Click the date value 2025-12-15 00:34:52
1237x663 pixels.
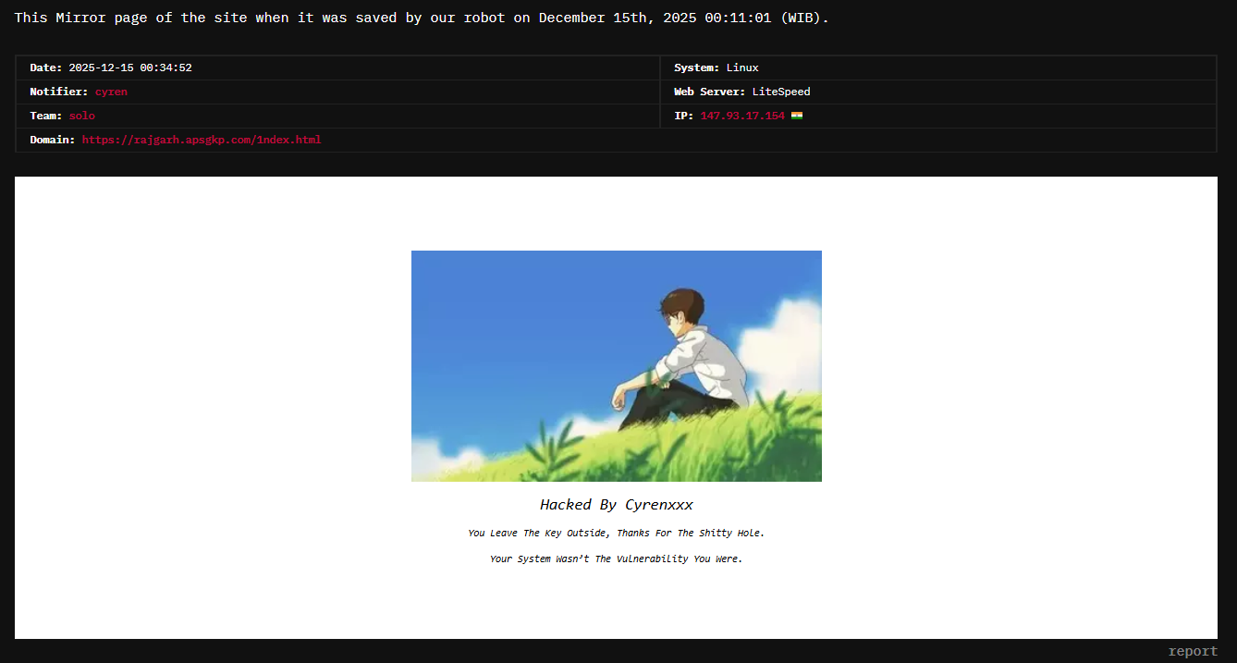(130, 68)
